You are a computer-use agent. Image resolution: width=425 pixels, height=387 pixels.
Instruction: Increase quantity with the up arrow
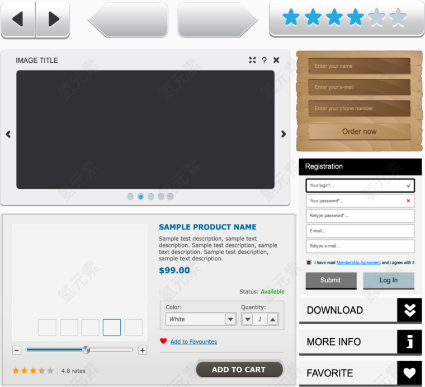[272, 319]
